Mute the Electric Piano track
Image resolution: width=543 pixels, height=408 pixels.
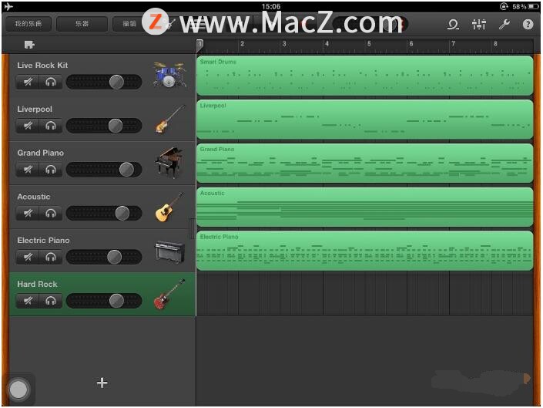(x=28, y=257)
